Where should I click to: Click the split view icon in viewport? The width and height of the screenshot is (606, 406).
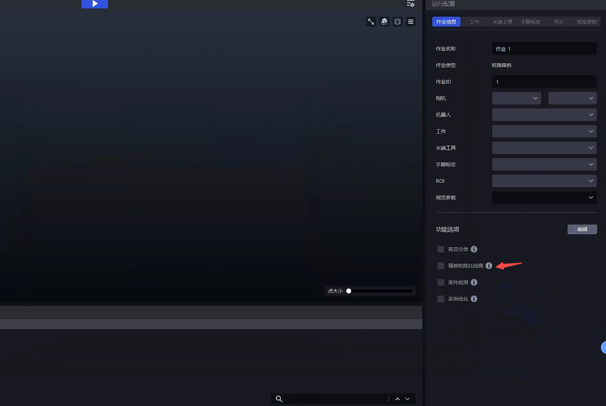[x=398, y=22]
